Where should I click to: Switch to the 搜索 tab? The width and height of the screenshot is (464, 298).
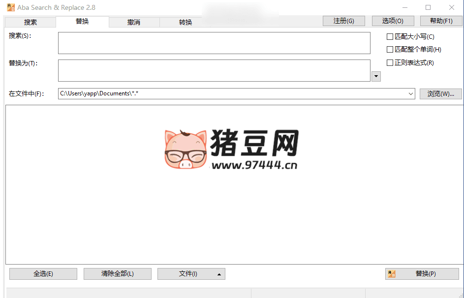[x=31, y=22]
